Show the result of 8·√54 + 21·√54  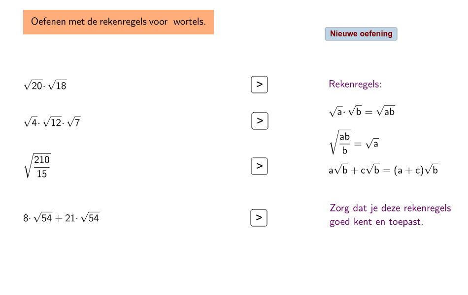tap(259, 217)
